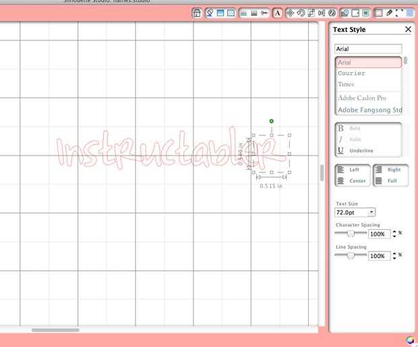This screenshot has width=418, height=347.
Task: Open the registration marks corner-brackets icon
Action: (399, 13)
